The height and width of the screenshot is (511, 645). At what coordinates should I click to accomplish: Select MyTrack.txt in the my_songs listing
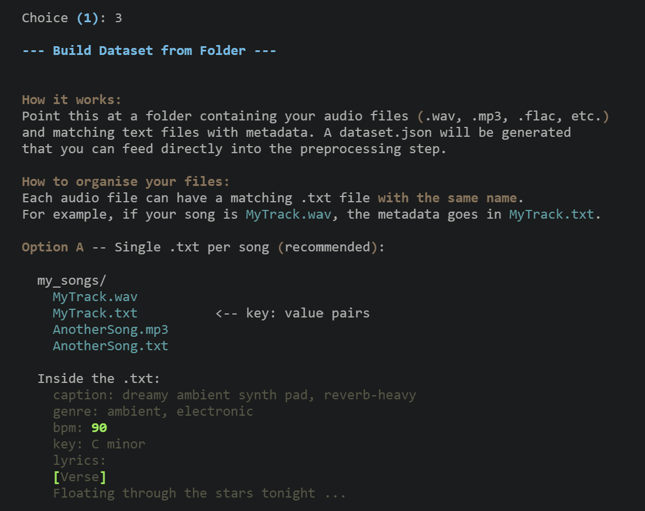95,313
